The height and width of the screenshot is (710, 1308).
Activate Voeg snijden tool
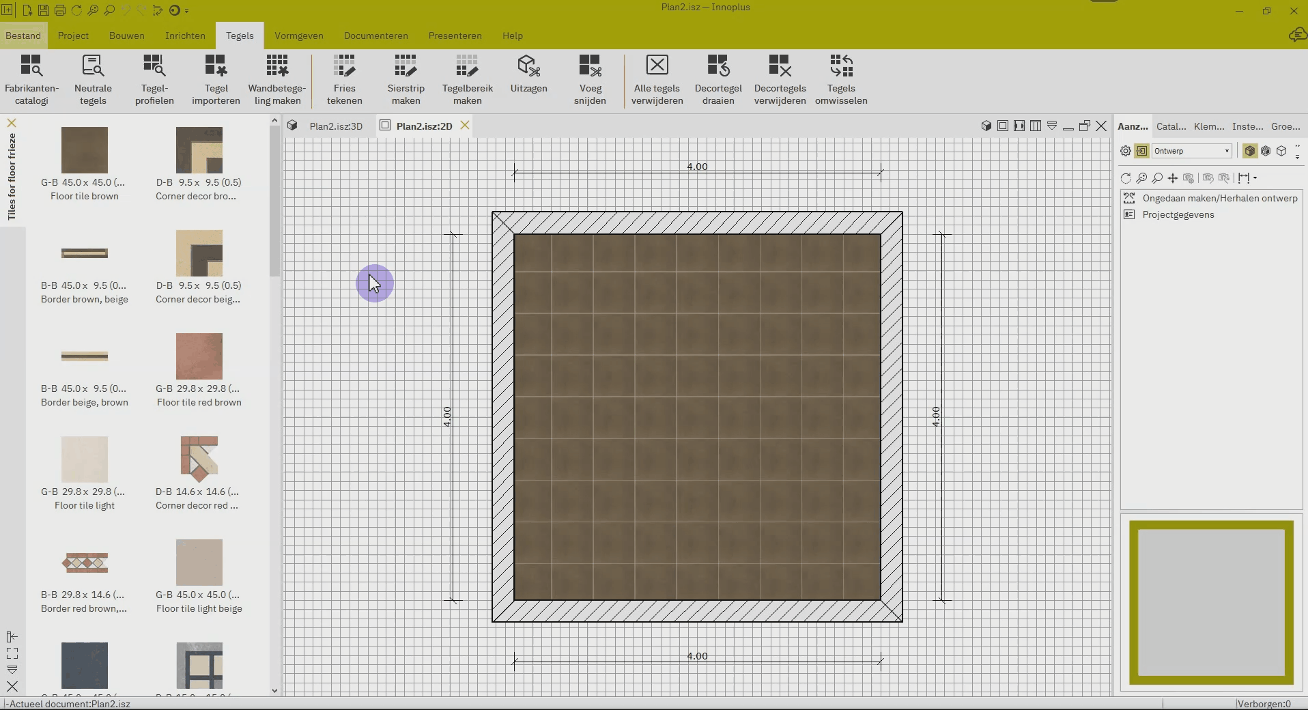tap(591, 80)
